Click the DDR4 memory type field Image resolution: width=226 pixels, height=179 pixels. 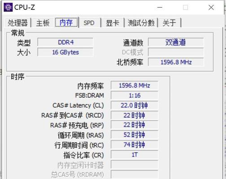[65, 43]
